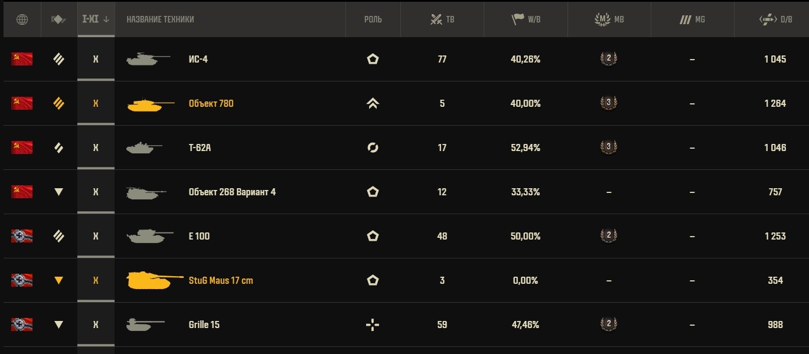The image size is (809, 354).
Task: Sort by НАЗВАНИЕ ТЕХНИКИ column header
Action: 160,19
